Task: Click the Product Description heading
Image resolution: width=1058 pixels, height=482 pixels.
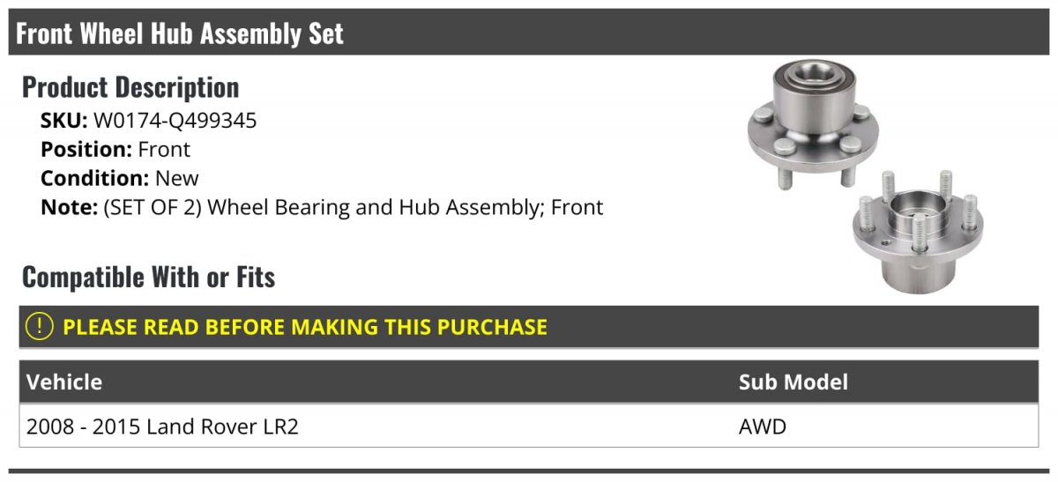Action: (130, 87)
